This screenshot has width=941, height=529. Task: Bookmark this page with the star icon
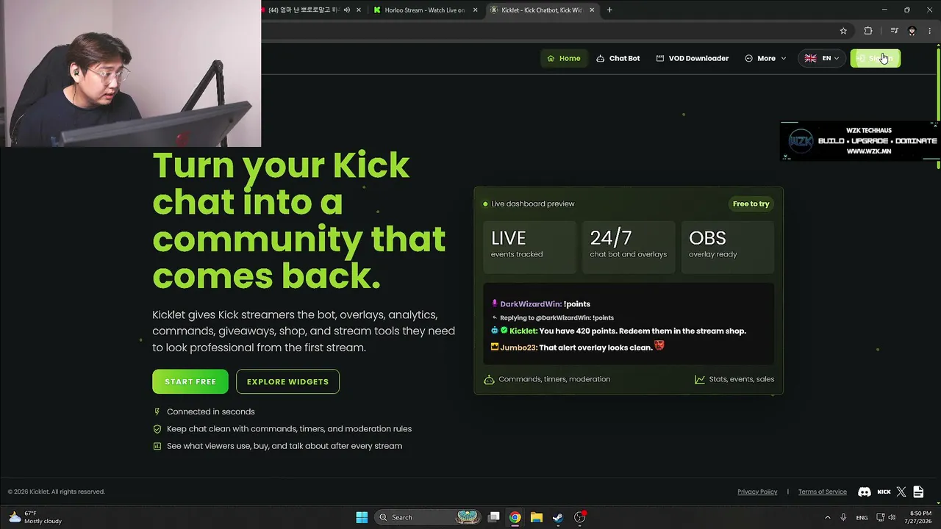click(x=843, y=31)
